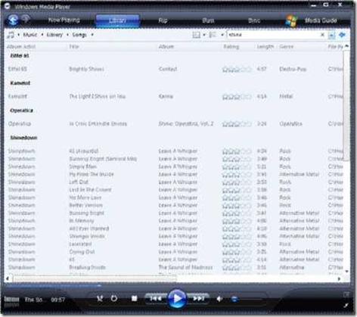Viewport: 357px width, 317px height.
Task: Mute the volume with the speaker icon
Action: (219, 299)
